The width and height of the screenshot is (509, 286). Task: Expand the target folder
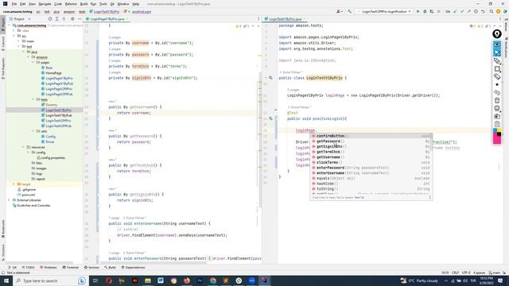[x=14, y=184]
